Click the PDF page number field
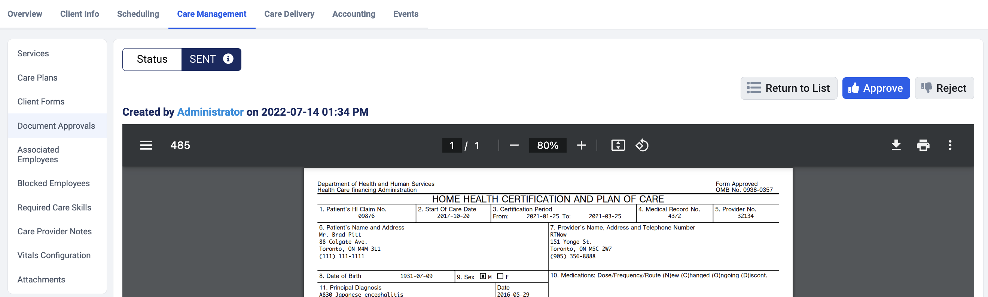 (452, 145)
